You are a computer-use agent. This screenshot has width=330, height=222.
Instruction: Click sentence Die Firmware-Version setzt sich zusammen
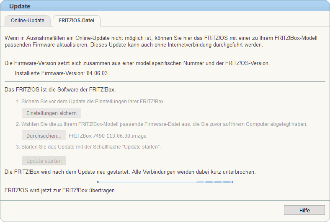tap(137, 63)
